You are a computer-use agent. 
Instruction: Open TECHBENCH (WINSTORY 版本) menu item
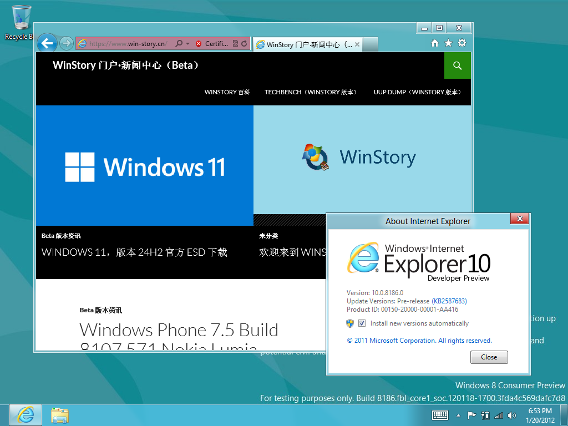[311, 92]
